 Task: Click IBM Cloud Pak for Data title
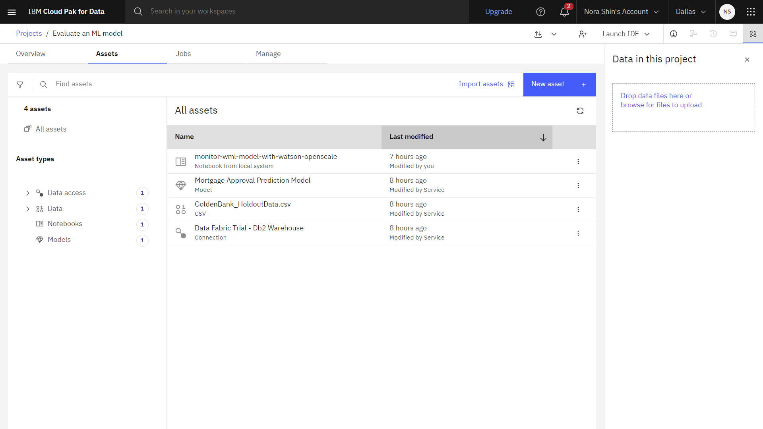66,12
